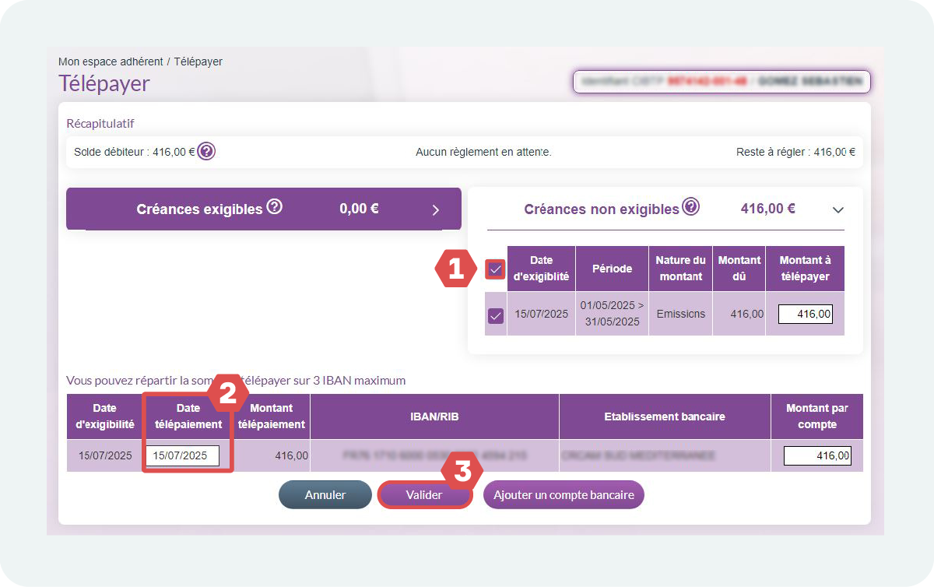Screen dimensions: 934x587
Task: Click the Date télépaiement input field
Action: coord(185,456)
